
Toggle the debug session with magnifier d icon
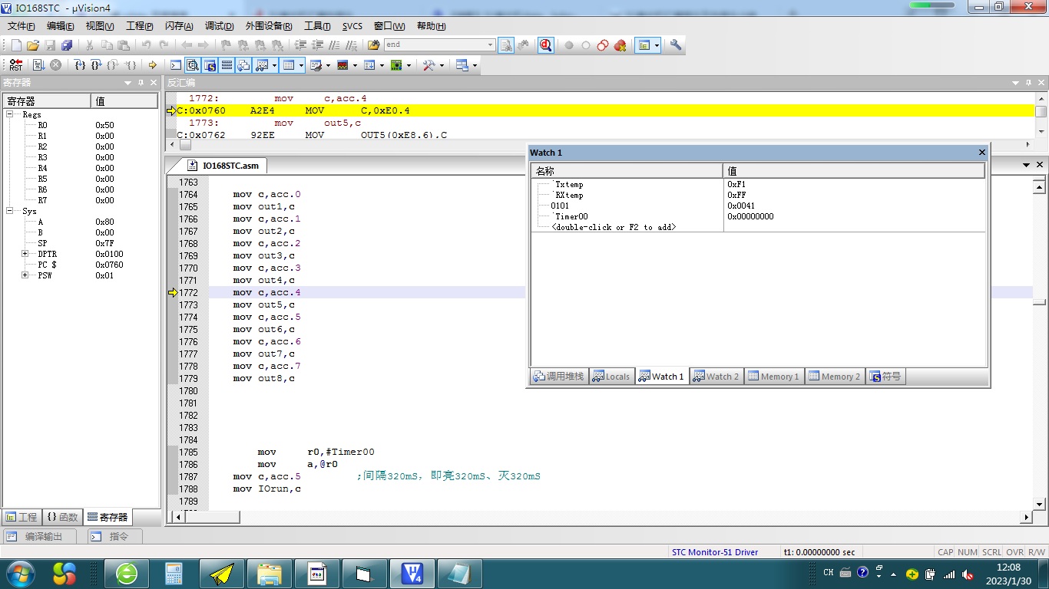click(x=545, y=45)
